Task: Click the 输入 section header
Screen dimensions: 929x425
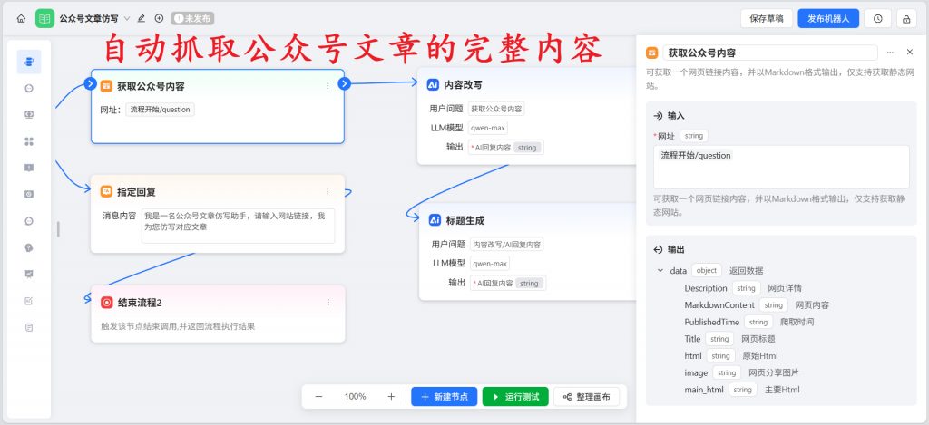Action: (669, 115)
